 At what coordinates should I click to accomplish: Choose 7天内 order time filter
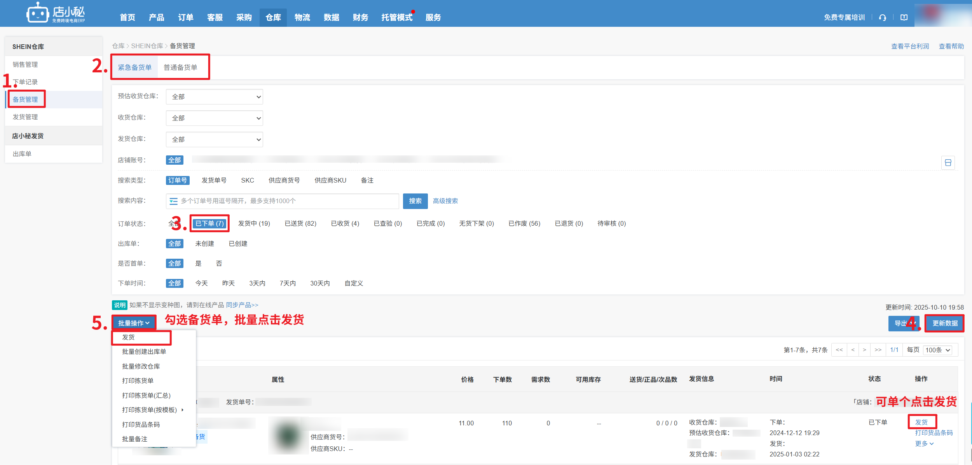point(288,283)
